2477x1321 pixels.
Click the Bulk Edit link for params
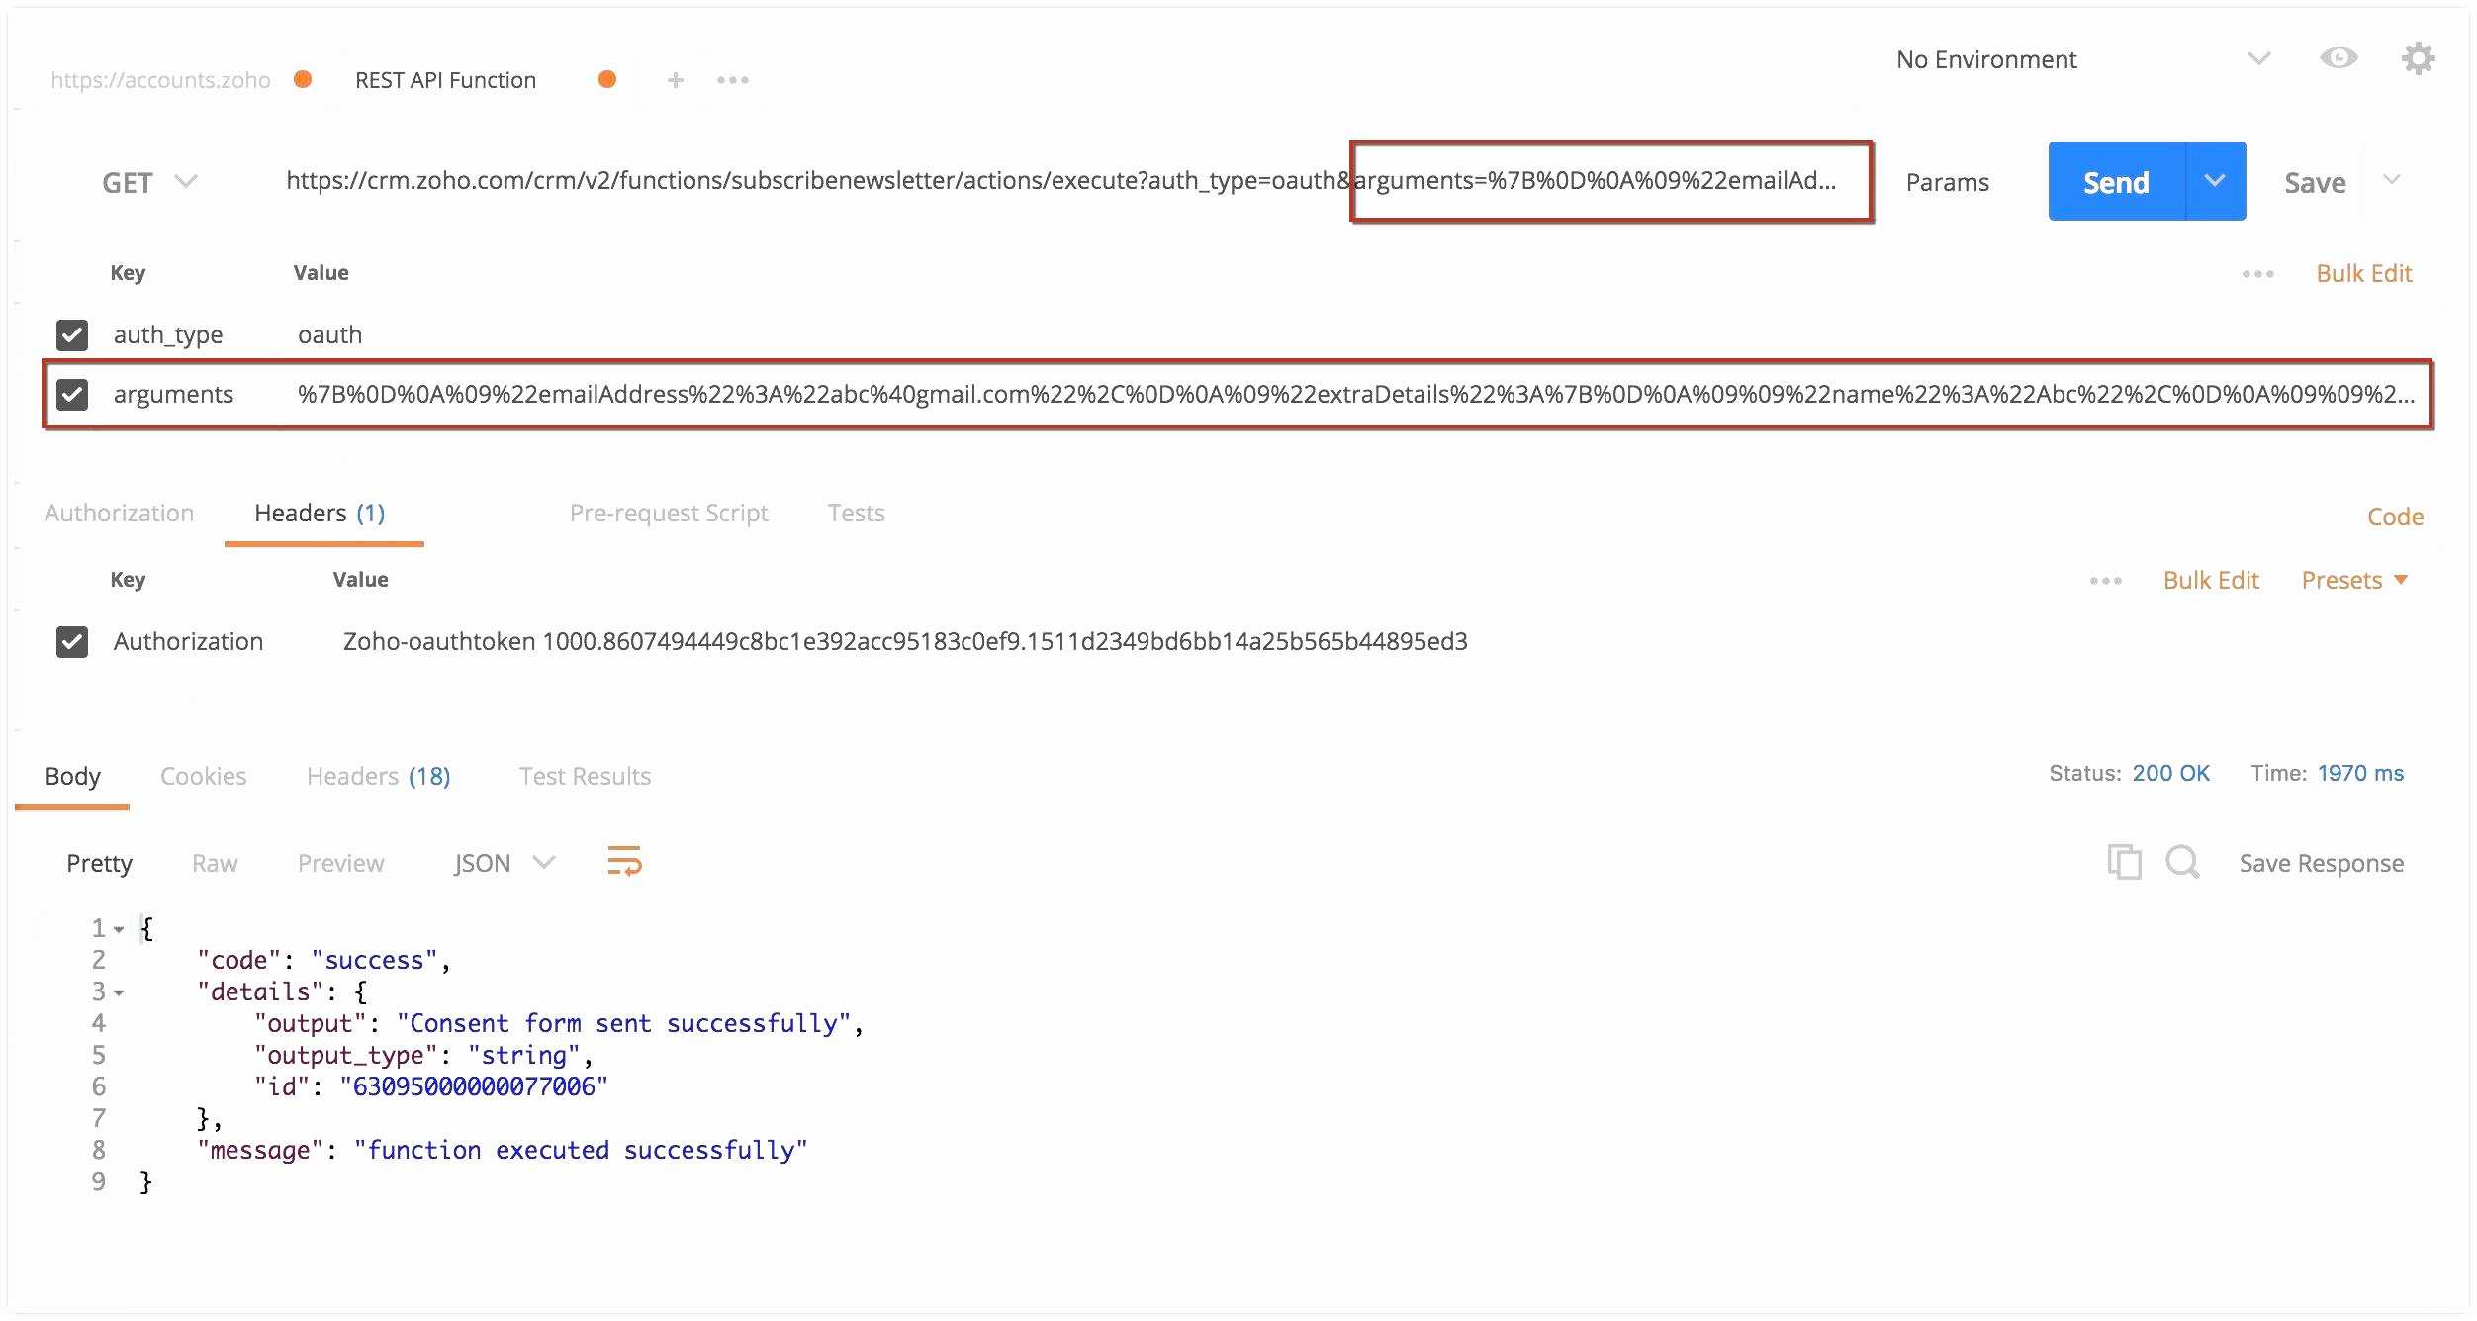(2362, 272)
